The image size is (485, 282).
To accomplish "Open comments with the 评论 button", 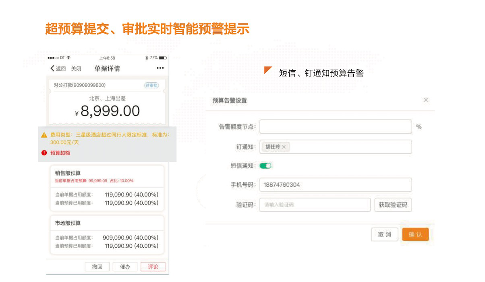I will pos(153,267).
